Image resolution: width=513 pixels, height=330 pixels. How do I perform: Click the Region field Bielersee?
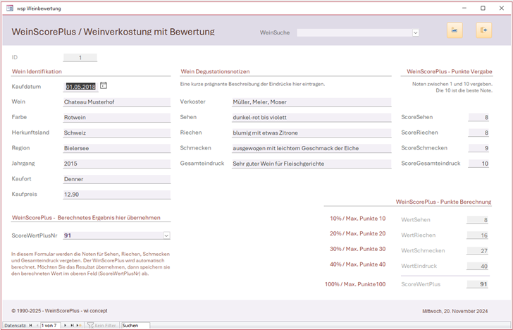click(x=117, y=148)
